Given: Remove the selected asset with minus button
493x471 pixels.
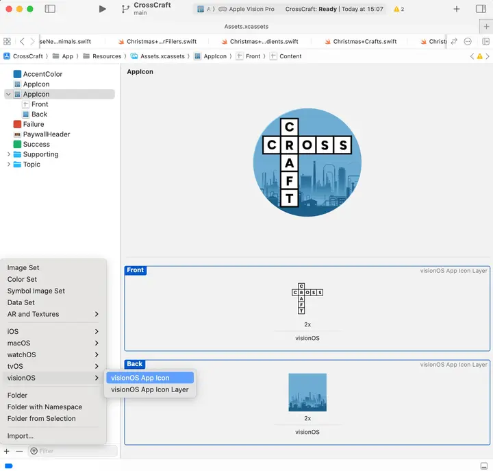Looking at the screenshot, I should pyautogui.click(x=19, y=451).
